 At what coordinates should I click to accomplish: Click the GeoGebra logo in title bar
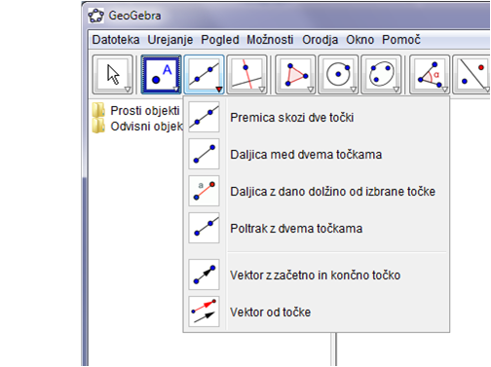(96, 16)
